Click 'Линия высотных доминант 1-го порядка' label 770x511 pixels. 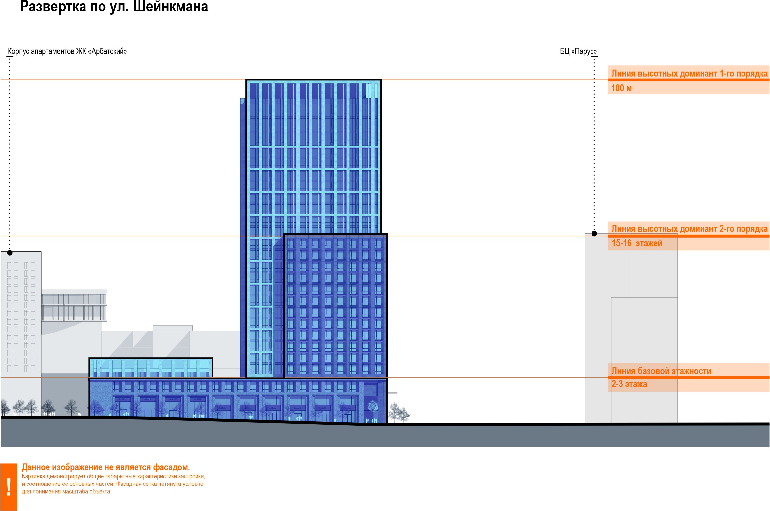(689, 73)
